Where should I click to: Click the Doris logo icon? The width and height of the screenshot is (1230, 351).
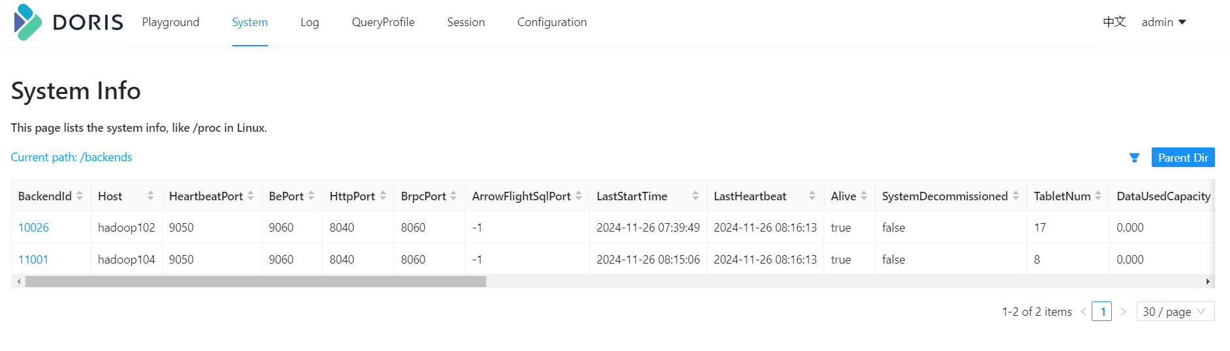pyautogui.click(x=28, y=22)
